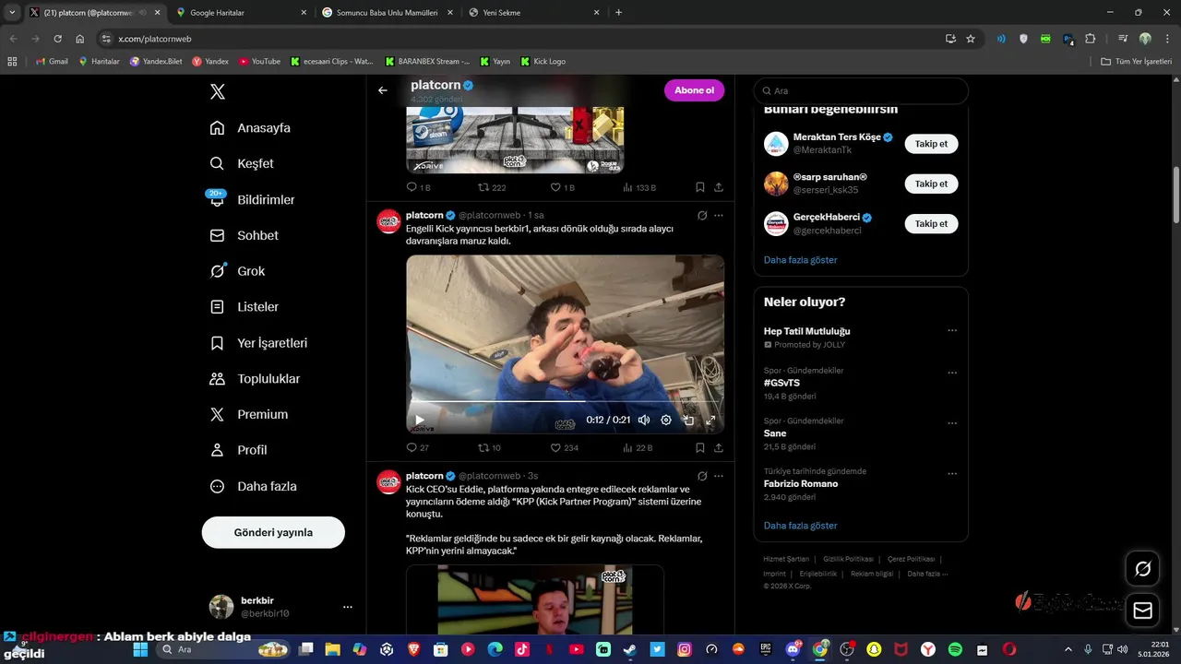The height and width of the screenshot is (664, 1181).
Task: Open Sohbet messages
Action: [x=245, y=235]
